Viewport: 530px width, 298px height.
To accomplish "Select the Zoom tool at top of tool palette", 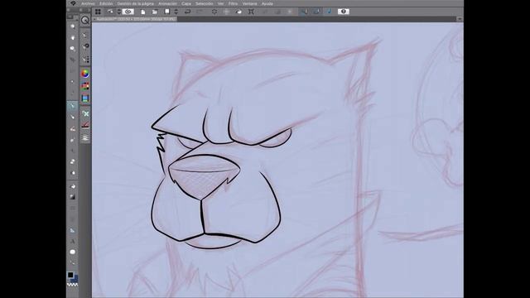I will tap(72, 26).
